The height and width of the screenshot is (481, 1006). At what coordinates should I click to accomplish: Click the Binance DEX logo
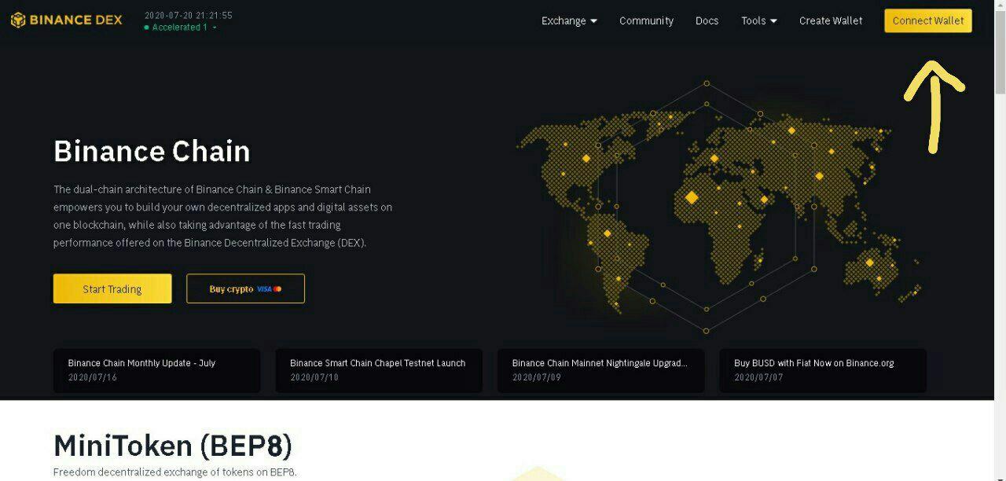click(67, 20)
